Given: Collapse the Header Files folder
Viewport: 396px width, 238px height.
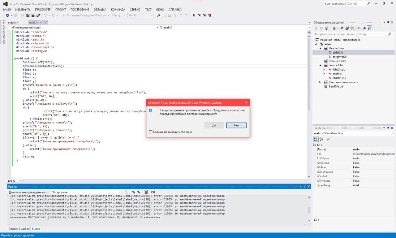Looking at the screenshot, I should point(321,48).
